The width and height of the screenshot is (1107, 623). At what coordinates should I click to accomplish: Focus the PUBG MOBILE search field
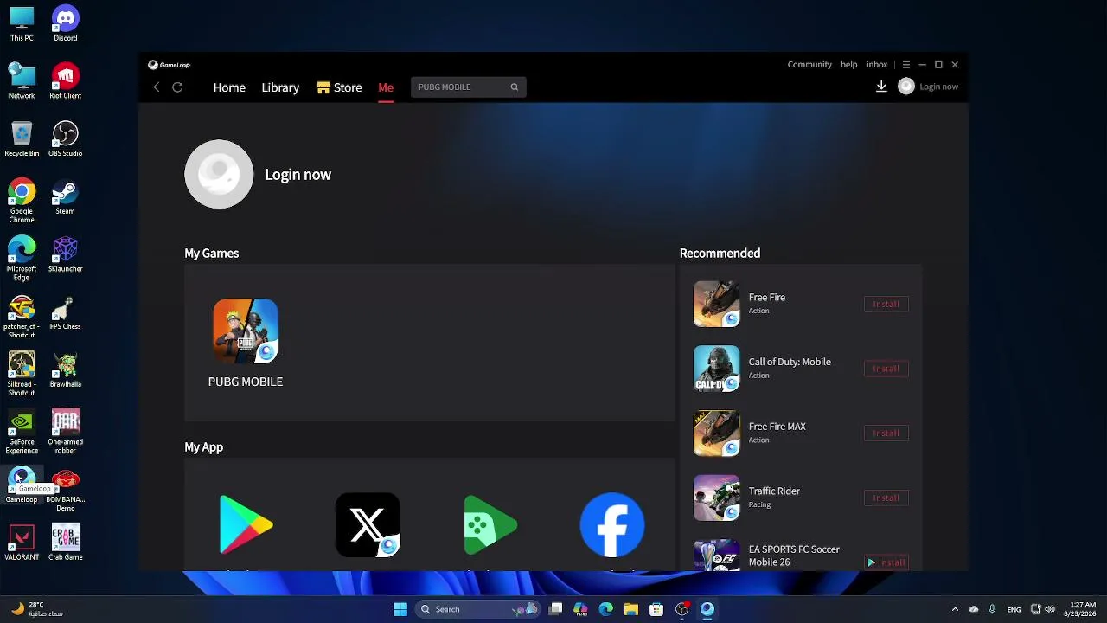click(468, 87)
